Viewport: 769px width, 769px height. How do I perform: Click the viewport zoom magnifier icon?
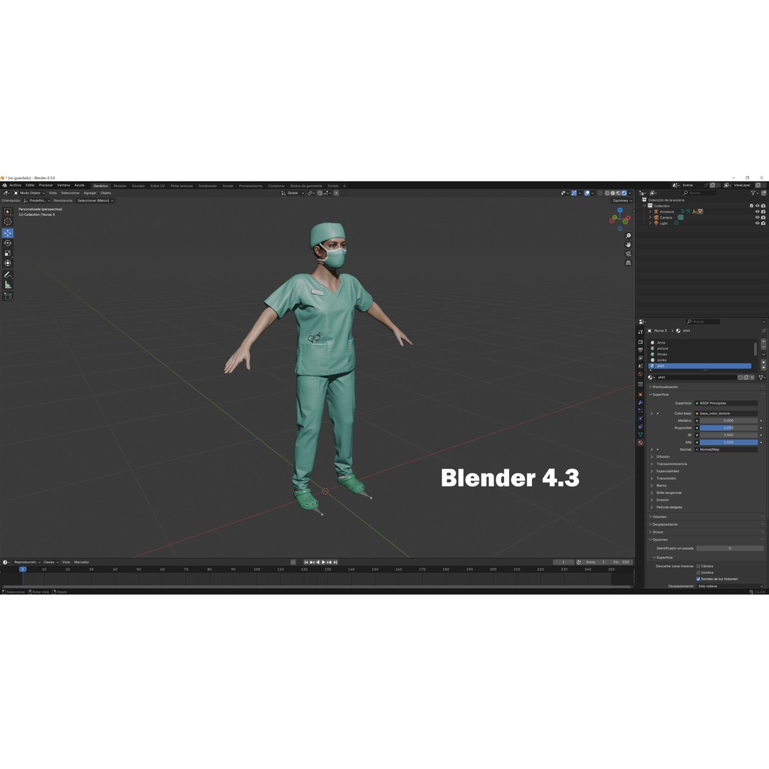point(628,236)
